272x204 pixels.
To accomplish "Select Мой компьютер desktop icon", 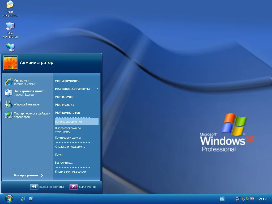I will pos(10,30).
